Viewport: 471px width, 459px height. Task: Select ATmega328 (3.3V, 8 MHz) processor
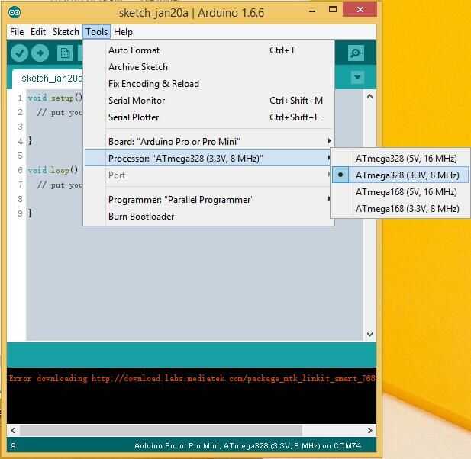pos(400,175)
